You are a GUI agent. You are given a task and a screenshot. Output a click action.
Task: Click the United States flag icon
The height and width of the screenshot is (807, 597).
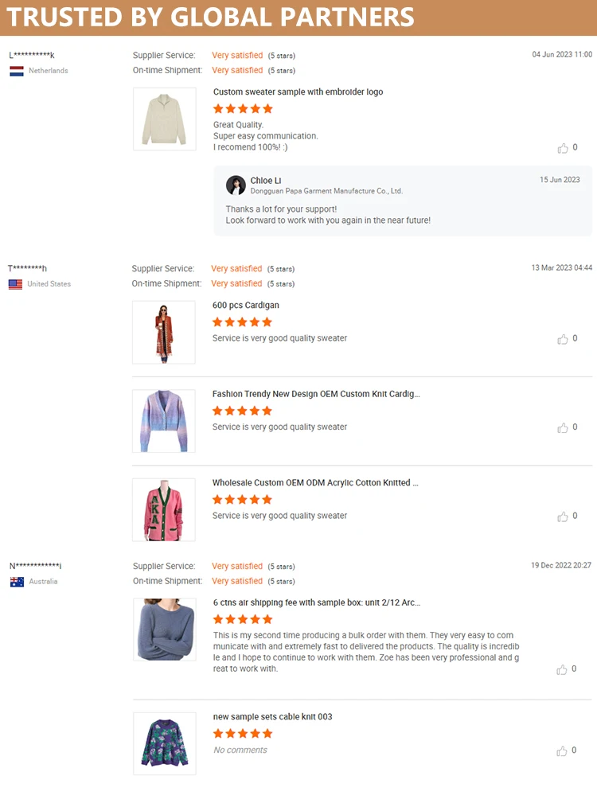[x=16, y=284]
